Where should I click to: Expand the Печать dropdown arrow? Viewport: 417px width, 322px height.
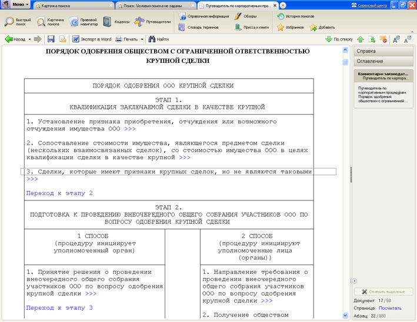142,39
